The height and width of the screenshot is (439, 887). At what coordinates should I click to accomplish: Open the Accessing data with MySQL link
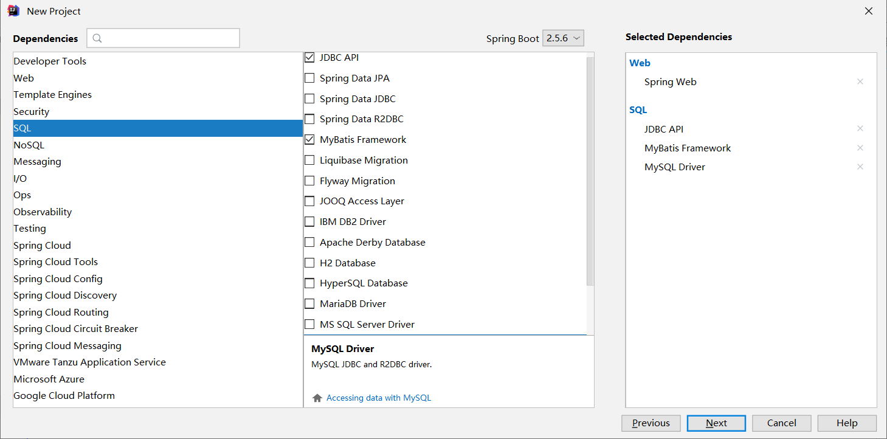[x=377, y=397]
